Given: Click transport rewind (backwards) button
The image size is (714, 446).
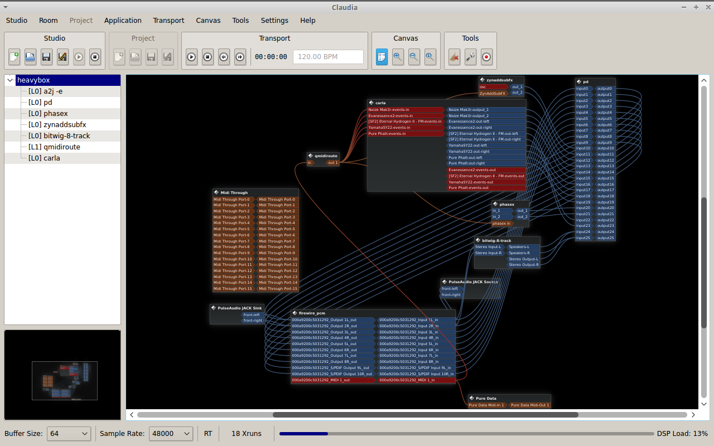Looking at the screenshot, I should click(224, 56).
